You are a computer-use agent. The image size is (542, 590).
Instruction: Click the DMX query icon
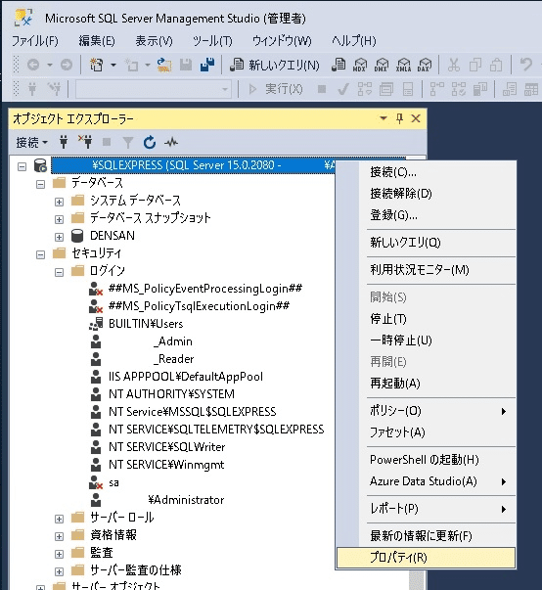pyautogui.click(x=382, y=65)
